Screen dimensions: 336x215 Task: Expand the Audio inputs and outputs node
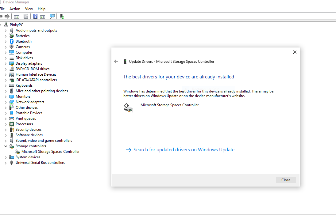6,31
